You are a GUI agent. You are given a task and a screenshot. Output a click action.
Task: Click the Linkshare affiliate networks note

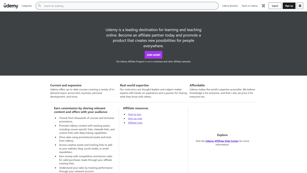[153, 62]
